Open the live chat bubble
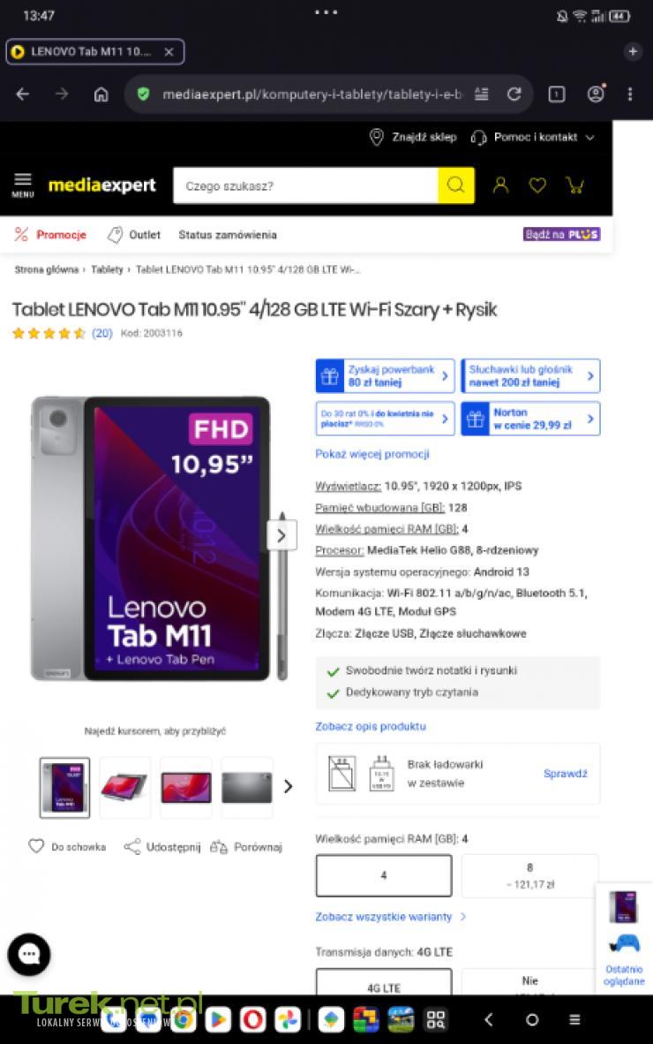The height and width of the screenshot is (1044, 653). point(28,954)
